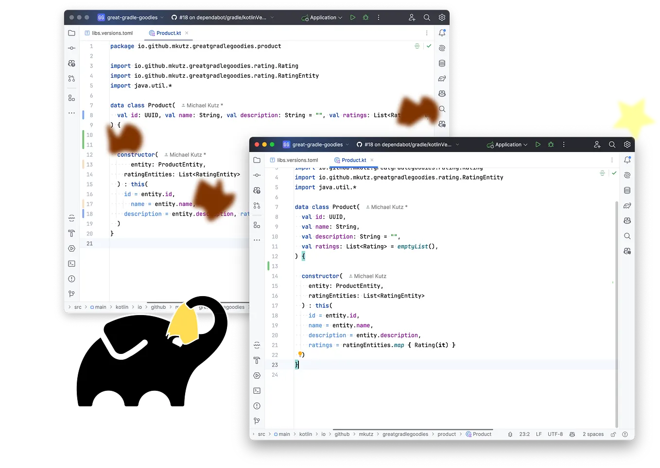The image size is (660, 468).
Task: Click UTF-8 encoding in the status bar
Action: tap(555, 434)
